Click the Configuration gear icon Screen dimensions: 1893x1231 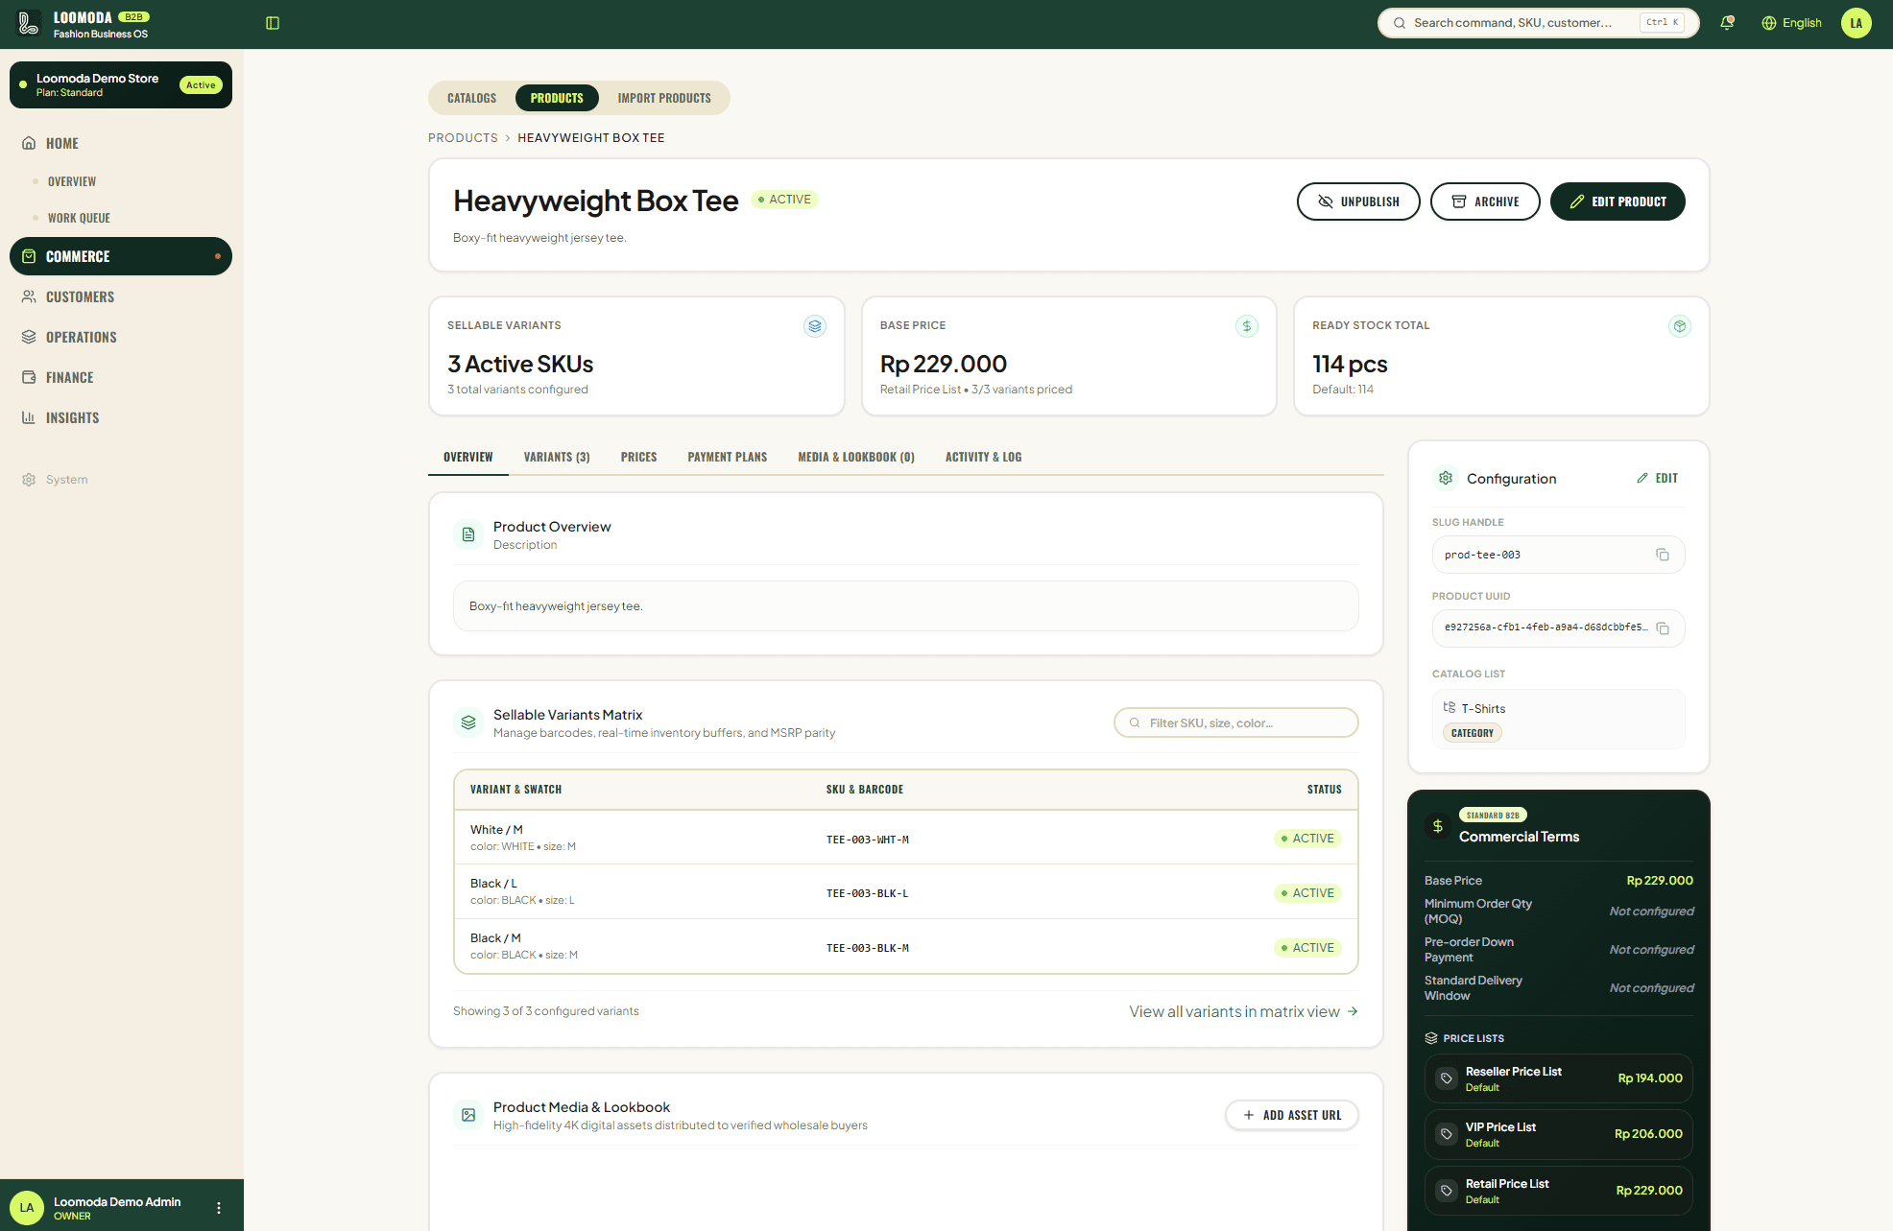[1446, 478]
